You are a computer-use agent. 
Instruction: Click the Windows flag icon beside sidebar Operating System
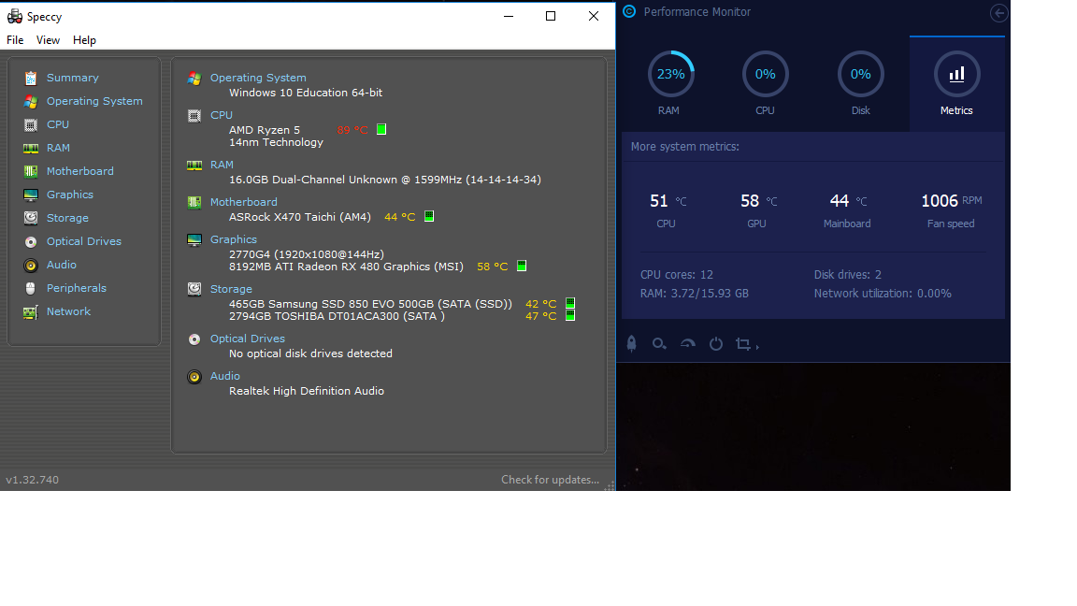(30, 102)
